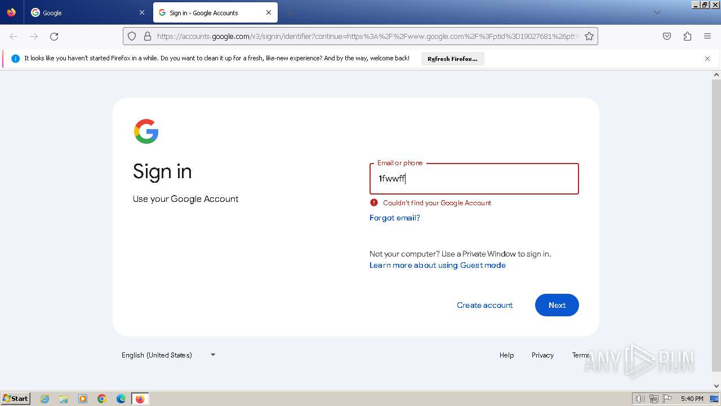Open the list all tabs dropdown
Viewport: 721px width, 406px height.
pos(657,12)
